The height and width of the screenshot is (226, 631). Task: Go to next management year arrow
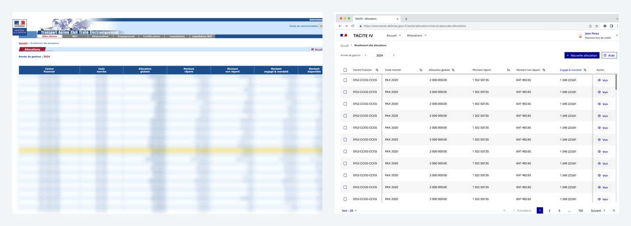point(393,55)
